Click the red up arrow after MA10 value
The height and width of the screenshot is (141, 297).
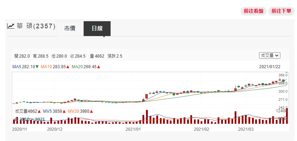pos(68,67)
